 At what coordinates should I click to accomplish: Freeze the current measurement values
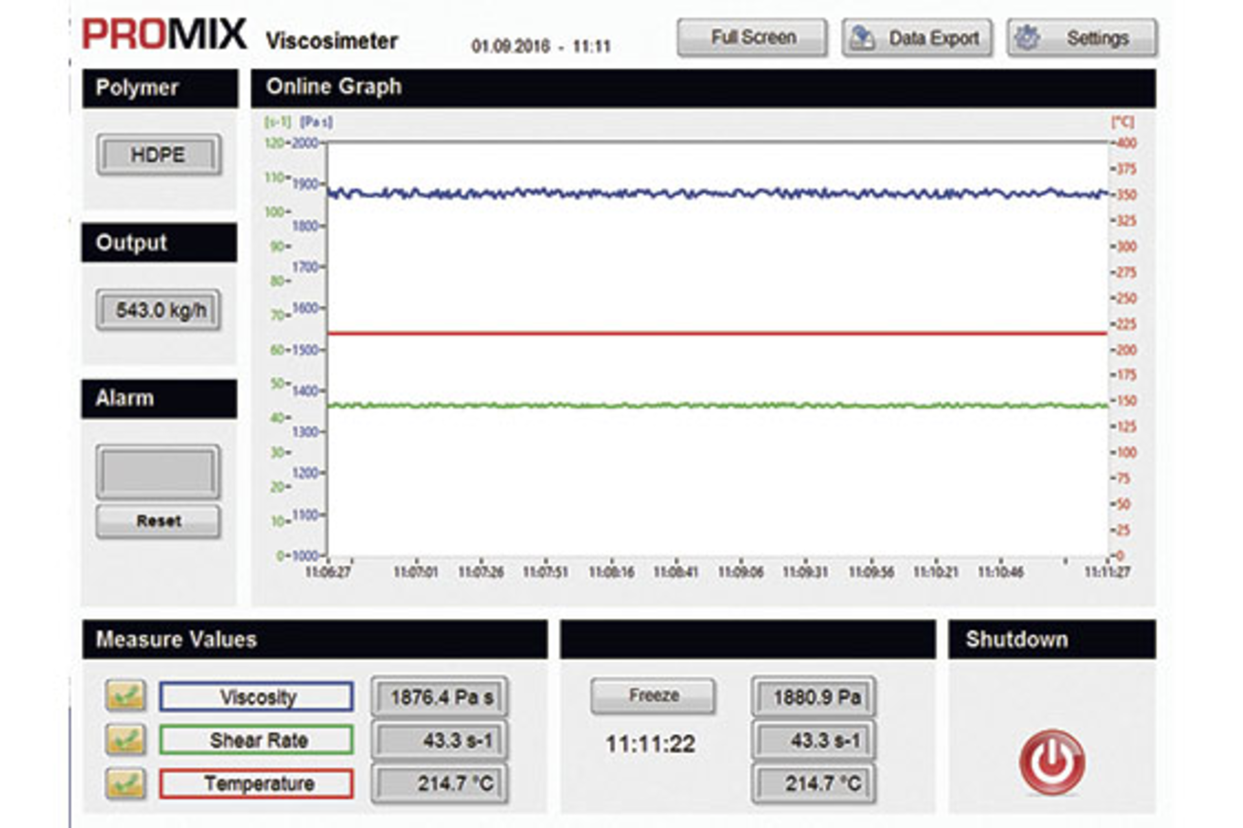652,696
